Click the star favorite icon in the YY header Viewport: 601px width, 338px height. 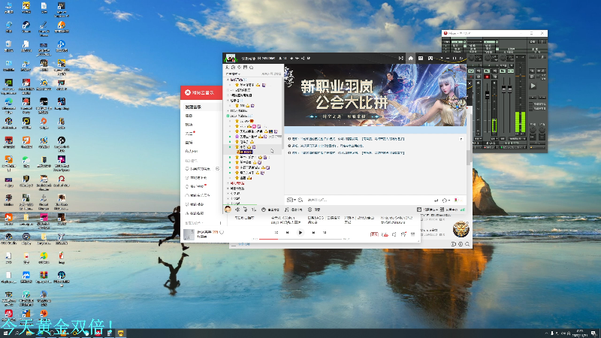click(291, 59)
